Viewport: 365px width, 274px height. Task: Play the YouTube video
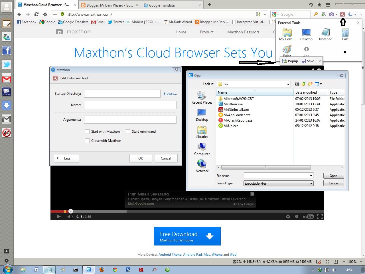(58, 217)
